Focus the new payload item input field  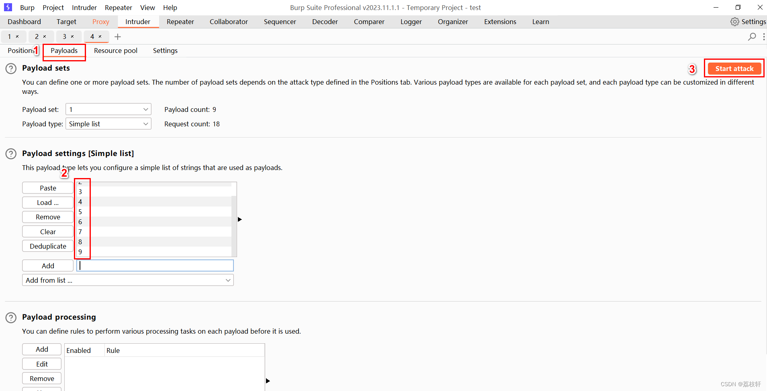155,265
